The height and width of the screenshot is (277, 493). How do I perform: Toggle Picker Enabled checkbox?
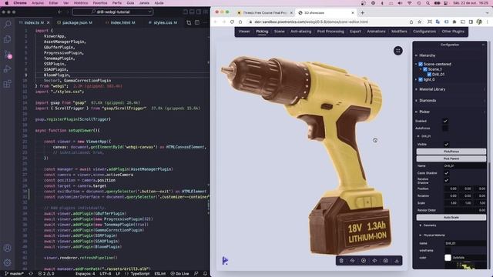tap(445, 121)
